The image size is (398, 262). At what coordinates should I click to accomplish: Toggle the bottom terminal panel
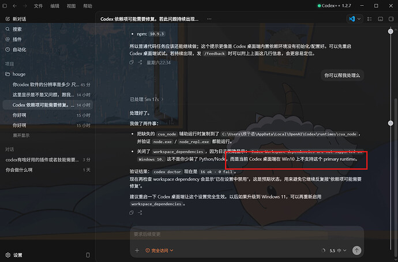pos(380,19)
